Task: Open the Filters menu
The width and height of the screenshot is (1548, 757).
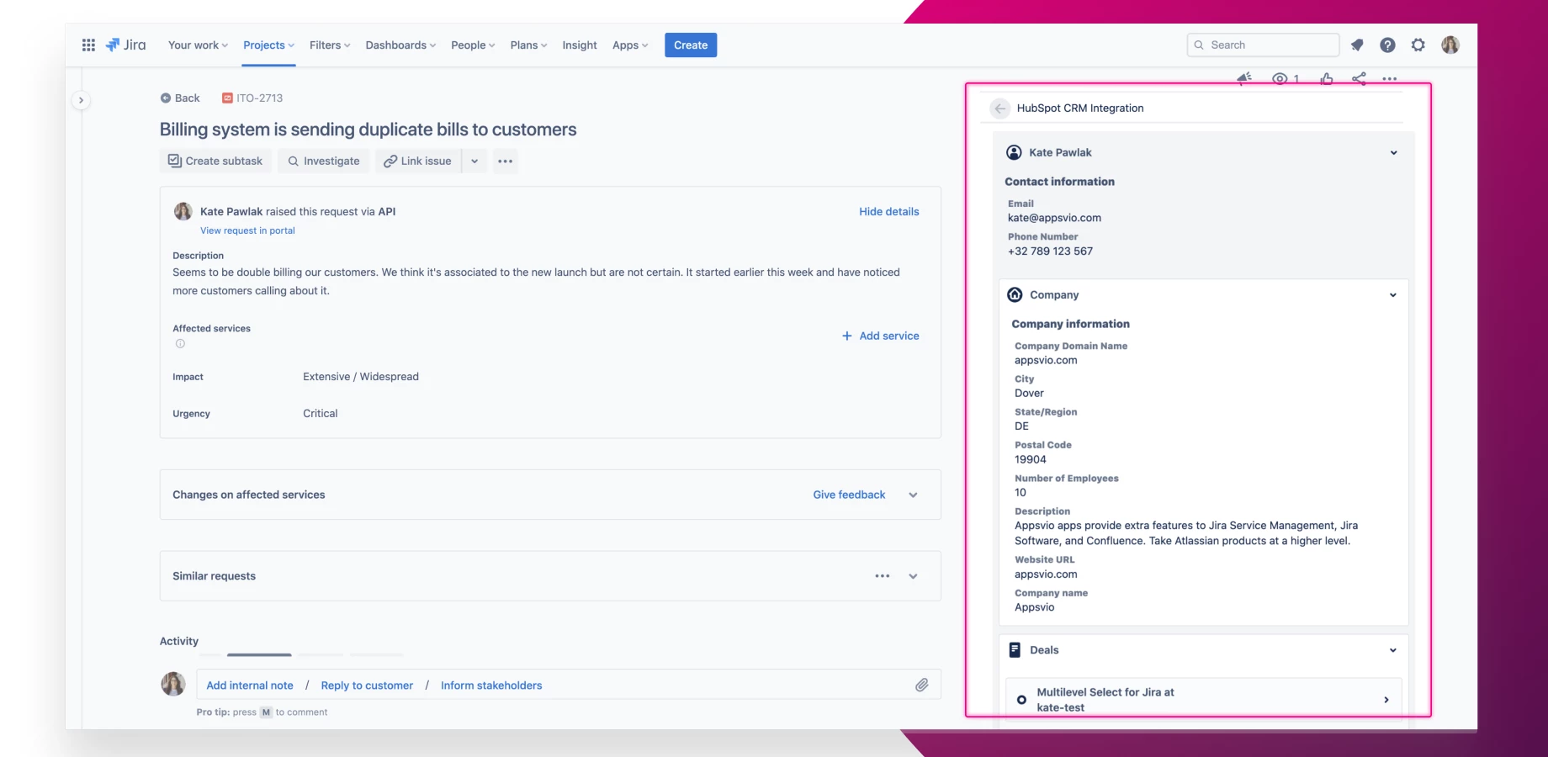Action: 330,45
